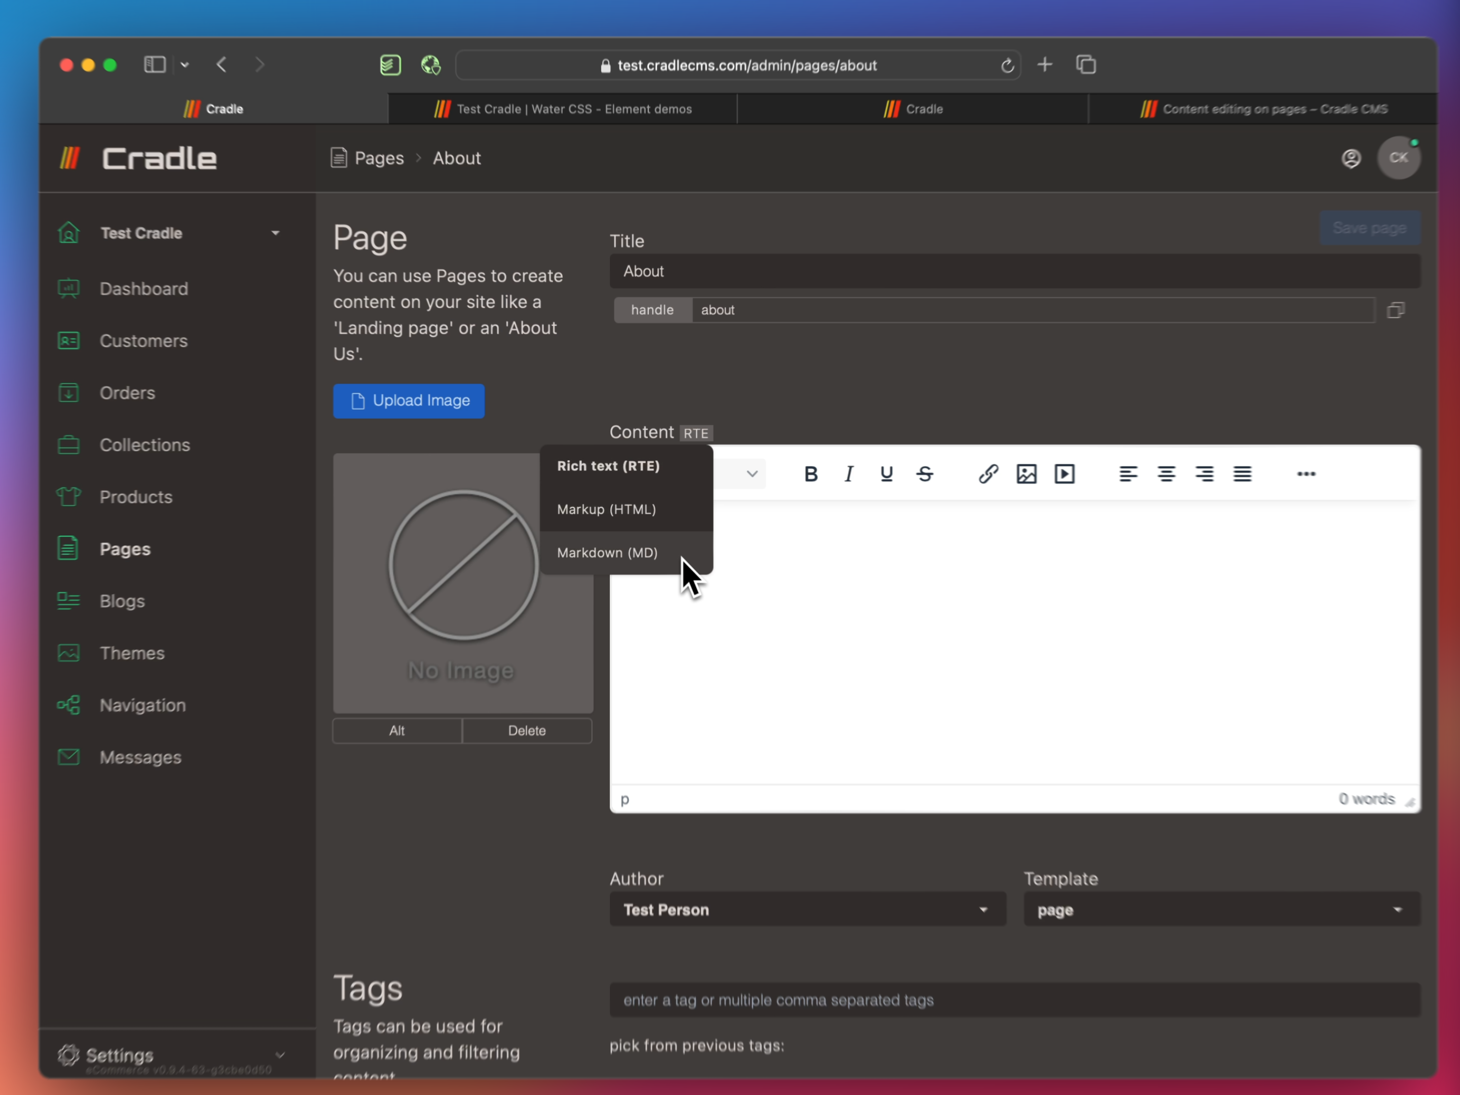Click the No Image placeholder thumbnail
The image size is (1460, 1095).
point(463,583)
